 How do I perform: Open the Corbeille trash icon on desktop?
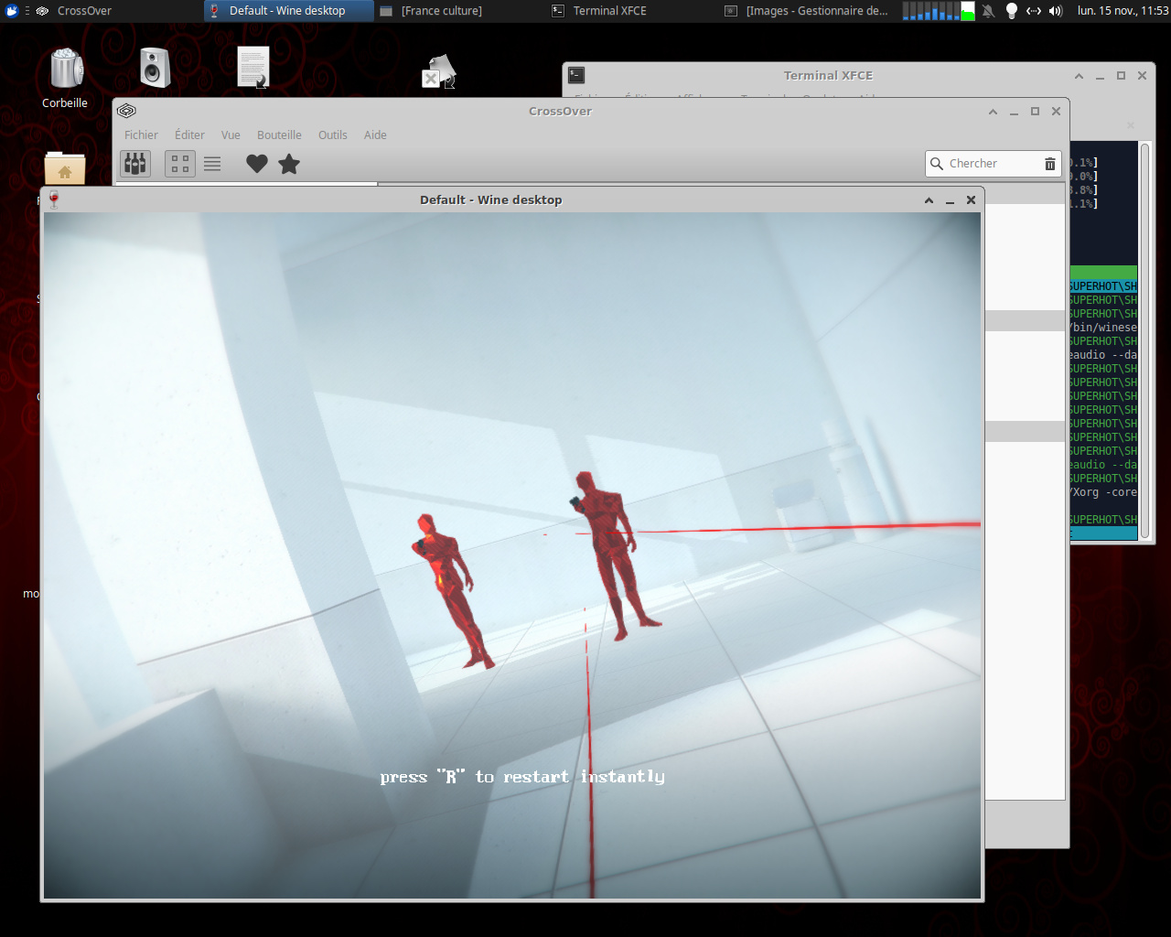coord(65,70)
